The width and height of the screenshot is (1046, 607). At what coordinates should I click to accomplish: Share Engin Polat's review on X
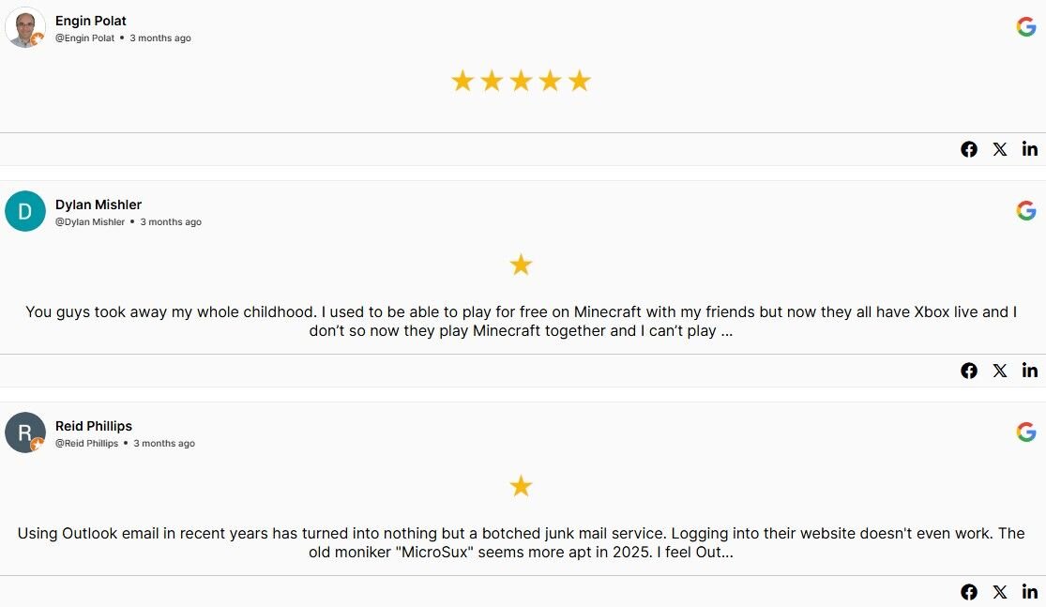point(999,148)
